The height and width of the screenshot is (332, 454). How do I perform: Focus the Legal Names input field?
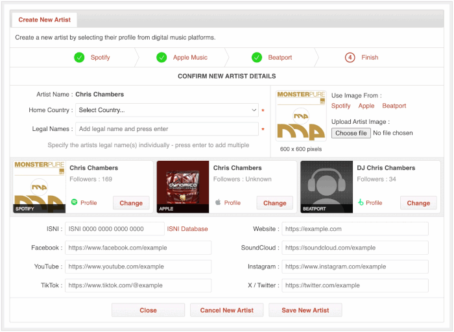click(167, 129)
